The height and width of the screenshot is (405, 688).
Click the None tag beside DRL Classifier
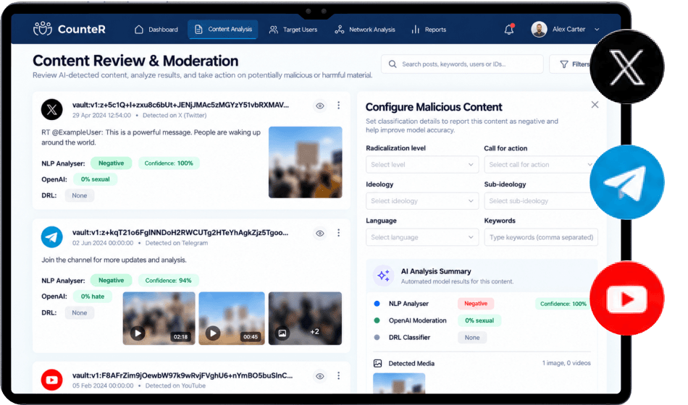click(x=472, y=338)
